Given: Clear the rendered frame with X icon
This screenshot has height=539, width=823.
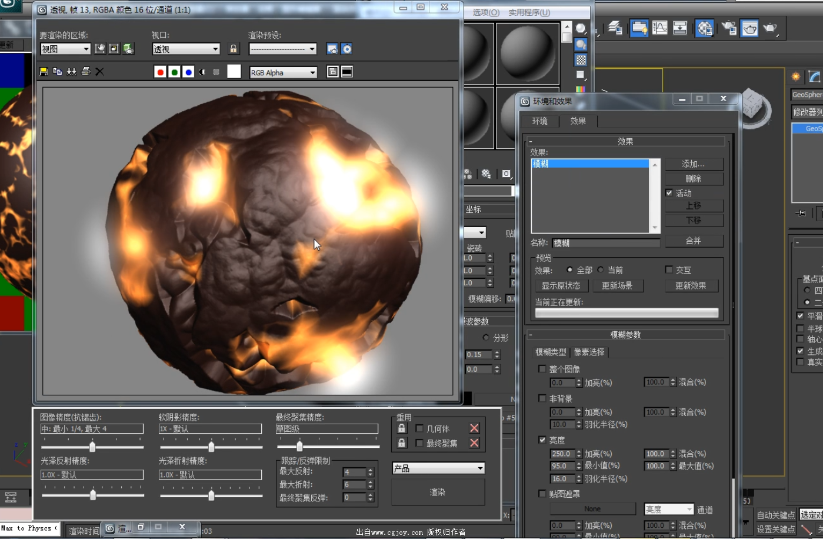Looking at the screenshot, I should tap(99, 72).
